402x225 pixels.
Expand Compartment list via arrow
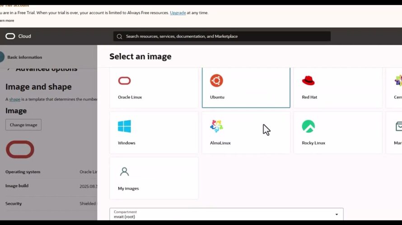pos(337,214)
